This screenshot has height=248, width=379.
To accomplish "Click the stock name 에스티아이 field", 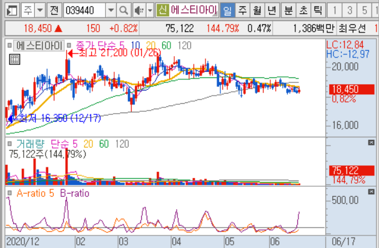I will 194,11.
